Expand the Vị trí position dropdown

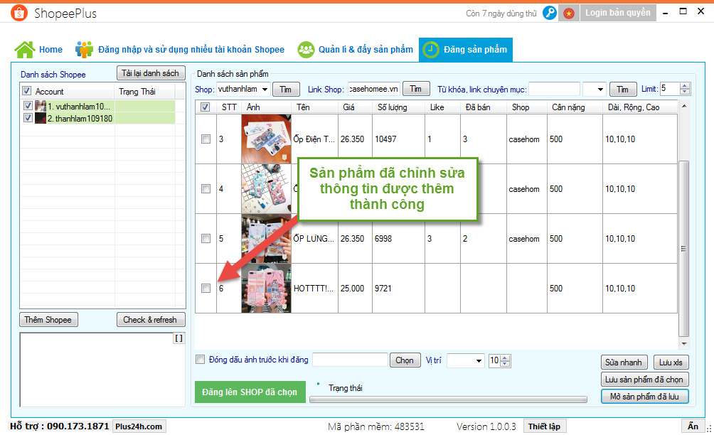(x=477, y=360)
